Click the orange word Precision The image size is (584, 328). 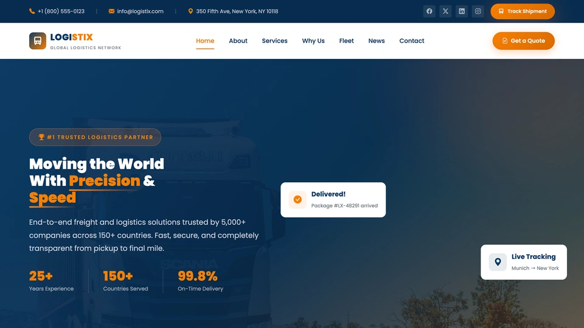105,181
